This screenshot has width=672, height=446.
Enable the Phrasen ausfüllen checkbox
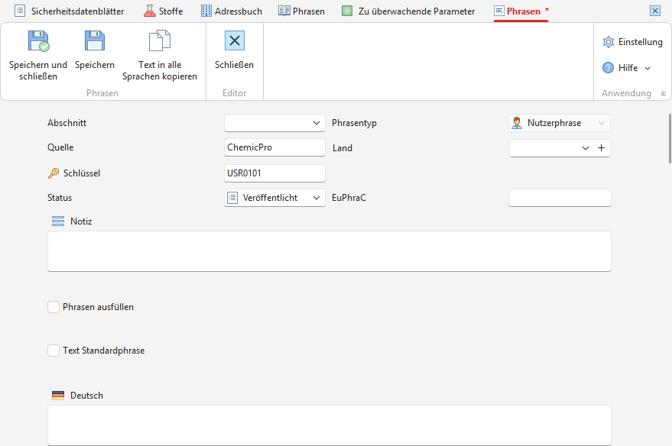(54, 307)
